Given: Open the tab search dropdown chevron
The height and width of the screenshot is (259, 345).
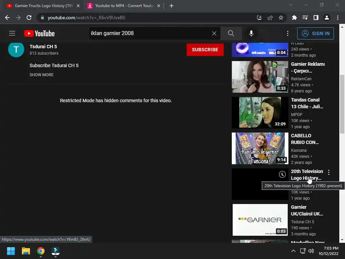Looking at the screenshot, I should coord(291,5).
